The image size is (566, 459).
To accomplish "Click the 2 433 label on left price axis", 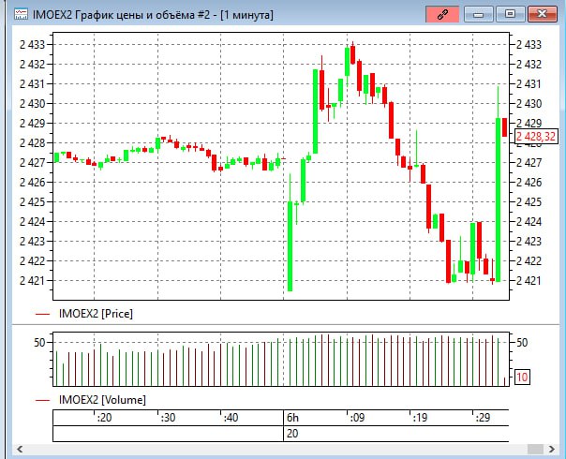I will (x=33, y=45).
